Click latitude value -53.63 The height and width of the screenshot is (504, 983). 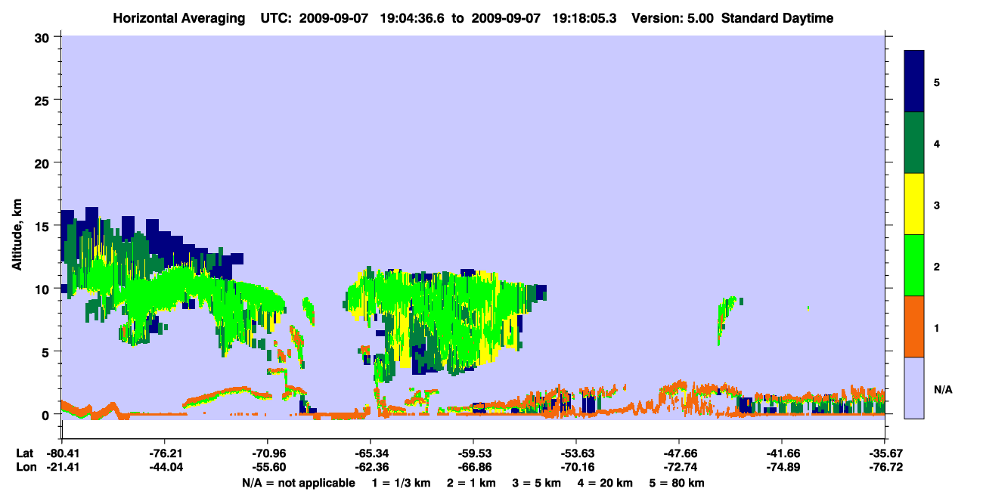click(x=576, y=453)
